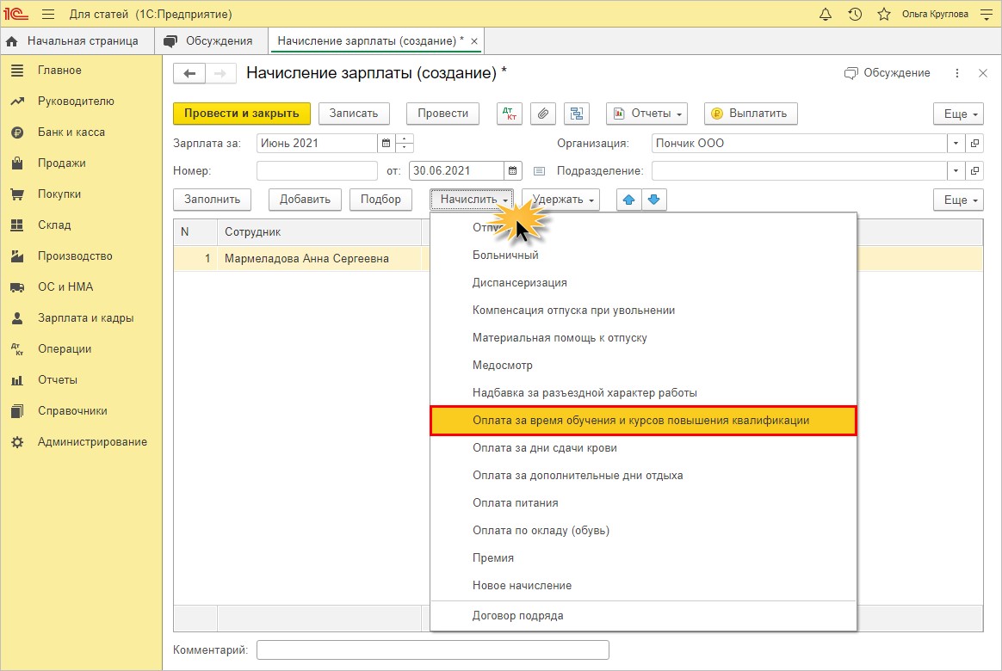
Task: Expand Еще dropdown above the table
Action: click(958, 200)
